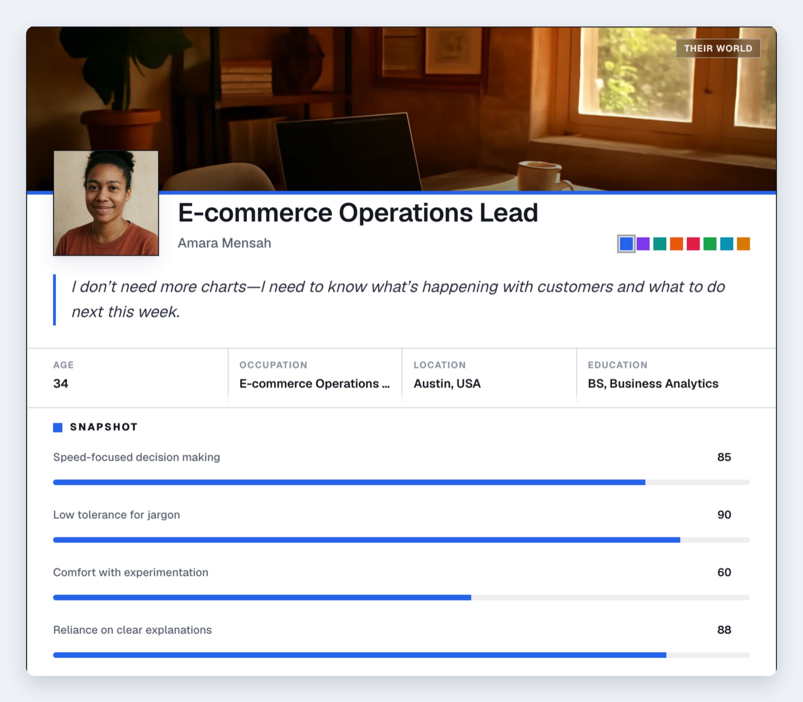This screenshot has width=803, height=702.
Task: Choose the teal color swatch
Action: pos(659,244)
